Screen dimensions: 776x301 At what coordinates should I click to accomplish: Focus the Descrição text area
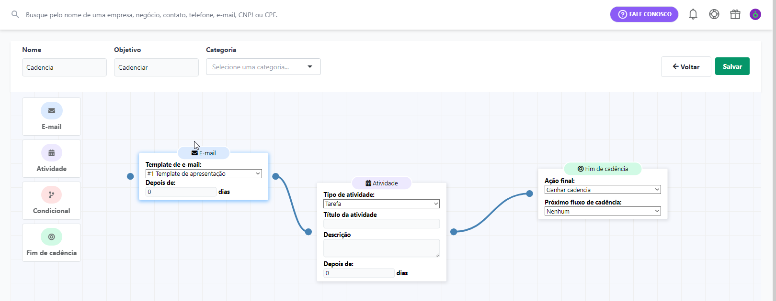point(381,248)
